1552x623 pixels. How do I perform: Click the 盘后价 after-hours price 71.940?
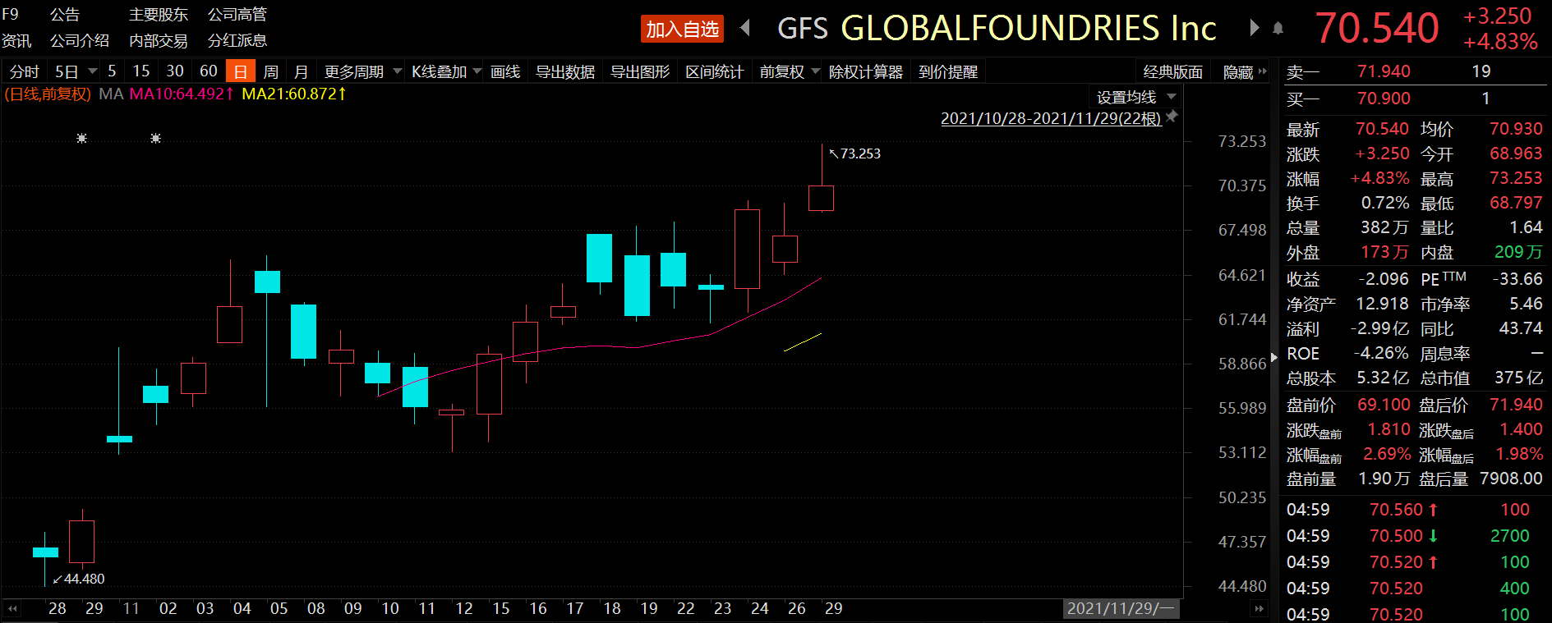pos(1516,405)
